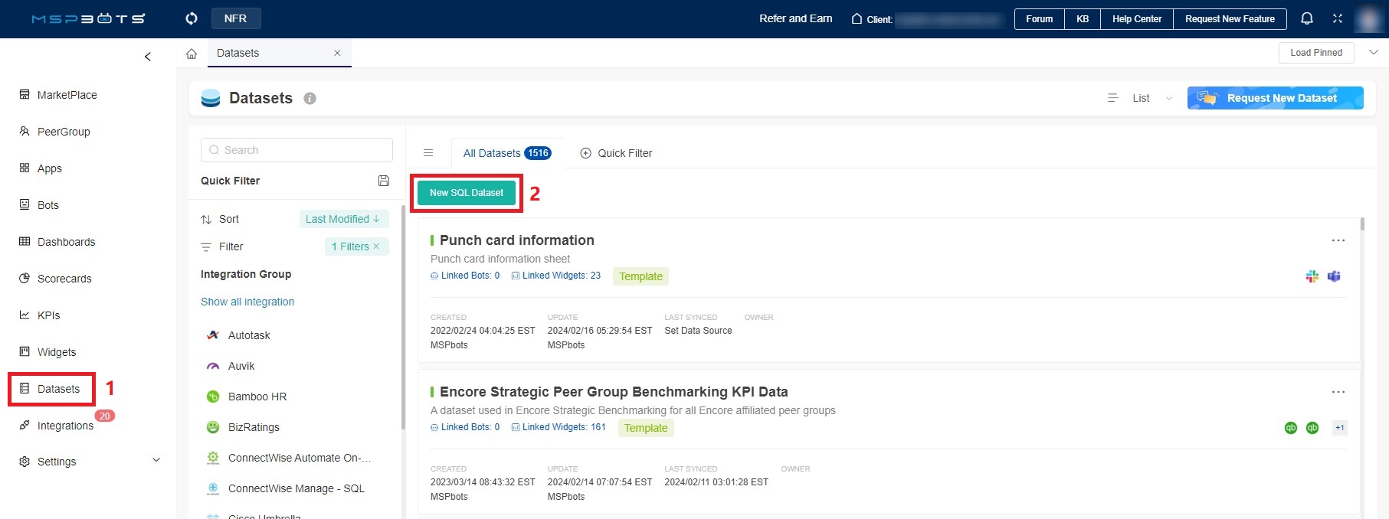
Task: Open more options for Punch card information
Action: point(1338,240)
